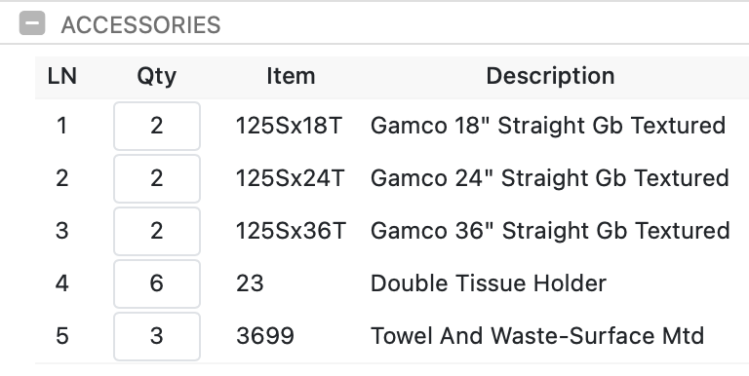
Task: Click the ACCESSORIES section title
Action: pyautogui.click(x=140, y=24)
